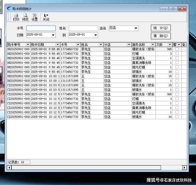Viewport: 196px width, 185px height.
Task: Maximize the 购卡明细统计 window
Action: tap(173, 9)
